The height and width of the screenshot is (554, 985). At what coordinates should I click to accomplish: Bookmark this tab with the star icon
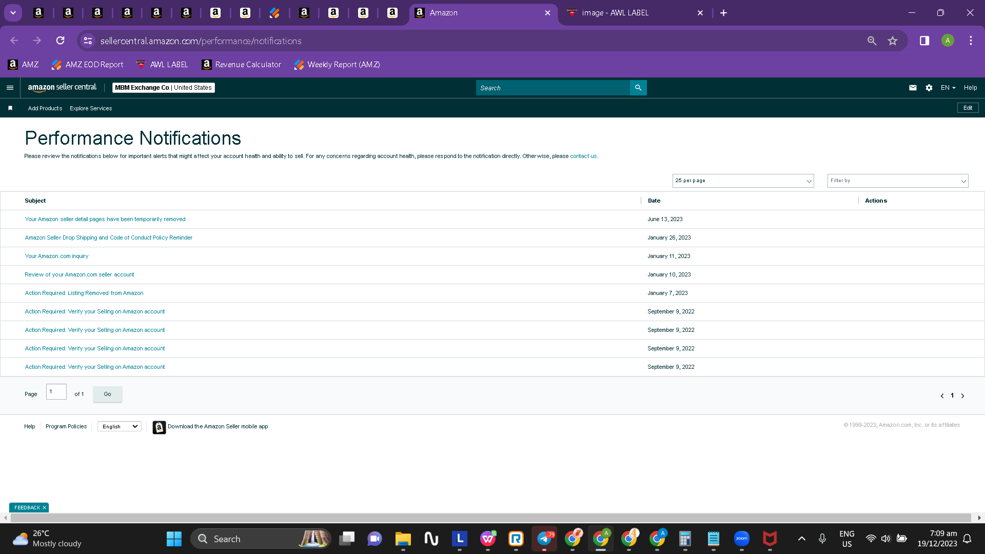pyautogui.click(x=893, y=41)
